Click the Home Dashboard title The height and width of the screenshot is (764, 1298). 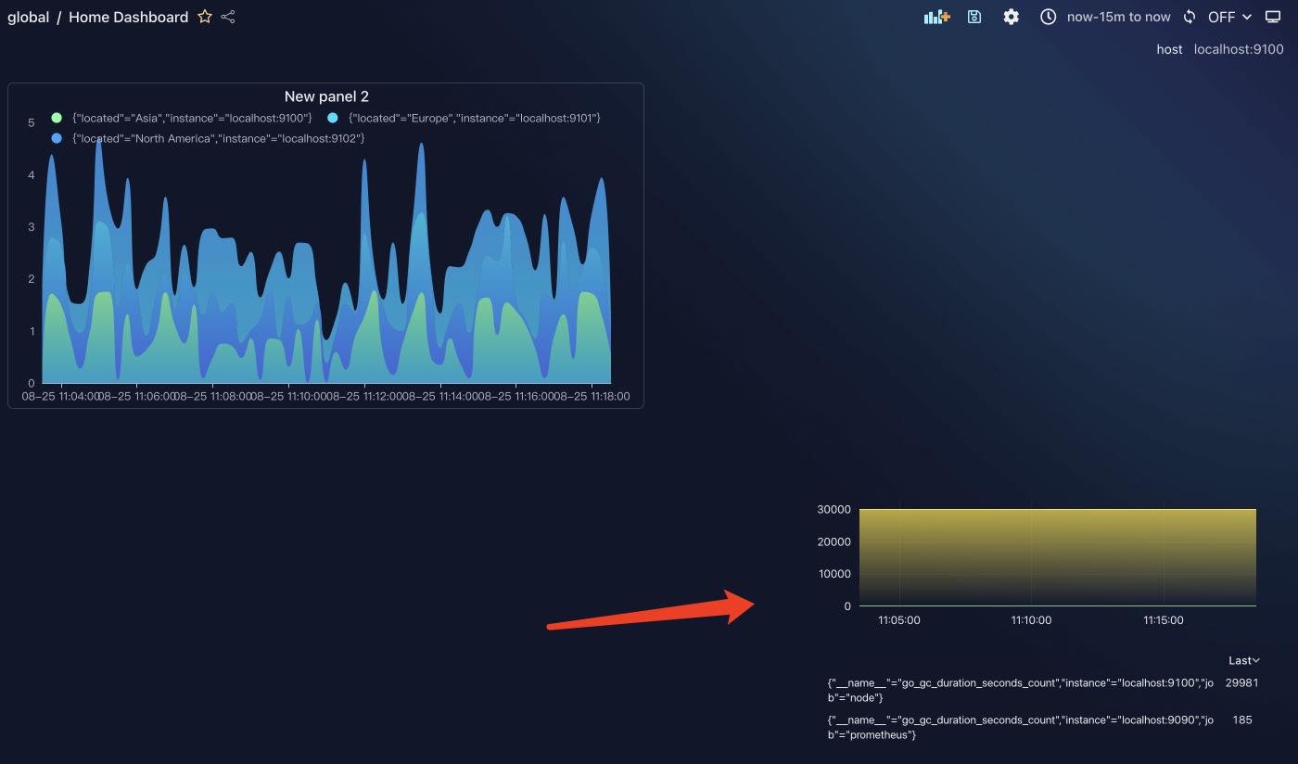(x=128, y=17)
